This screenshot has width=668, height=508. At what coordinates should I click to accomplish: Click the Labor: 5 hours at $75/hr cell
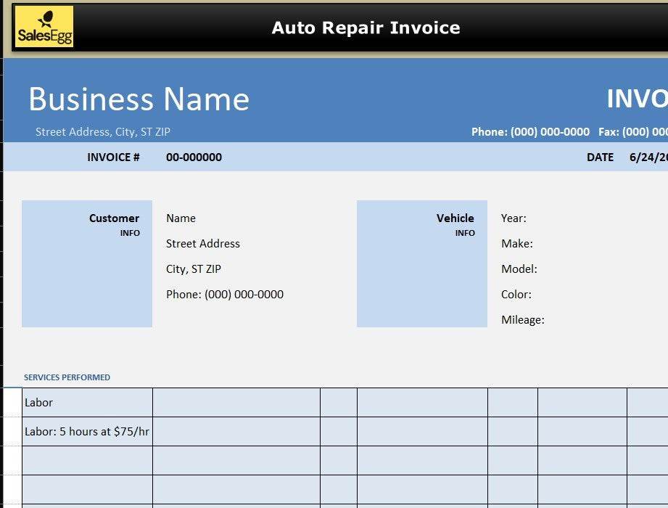pyautogui.click(x=87, y=432)
